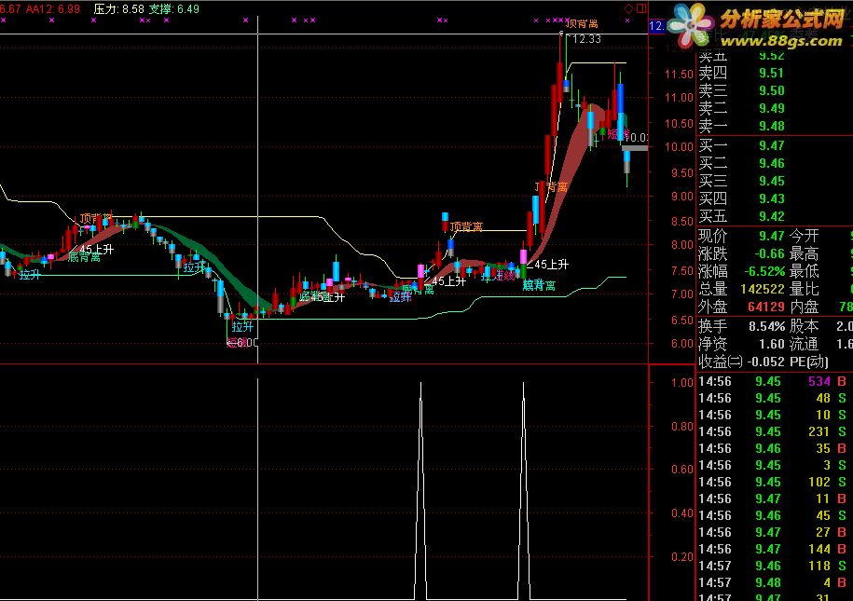The height and width of the screenshot is (601, 853).
Task: Select the 收益(二) -0.052 value
Action: pyautogui.click(x=766, y=362)
